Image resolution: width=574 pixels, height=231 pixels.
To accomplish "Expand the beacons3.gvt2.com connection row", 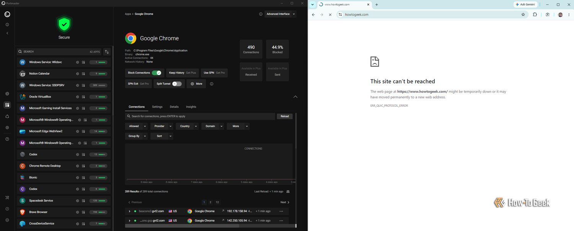I will 130,211.
